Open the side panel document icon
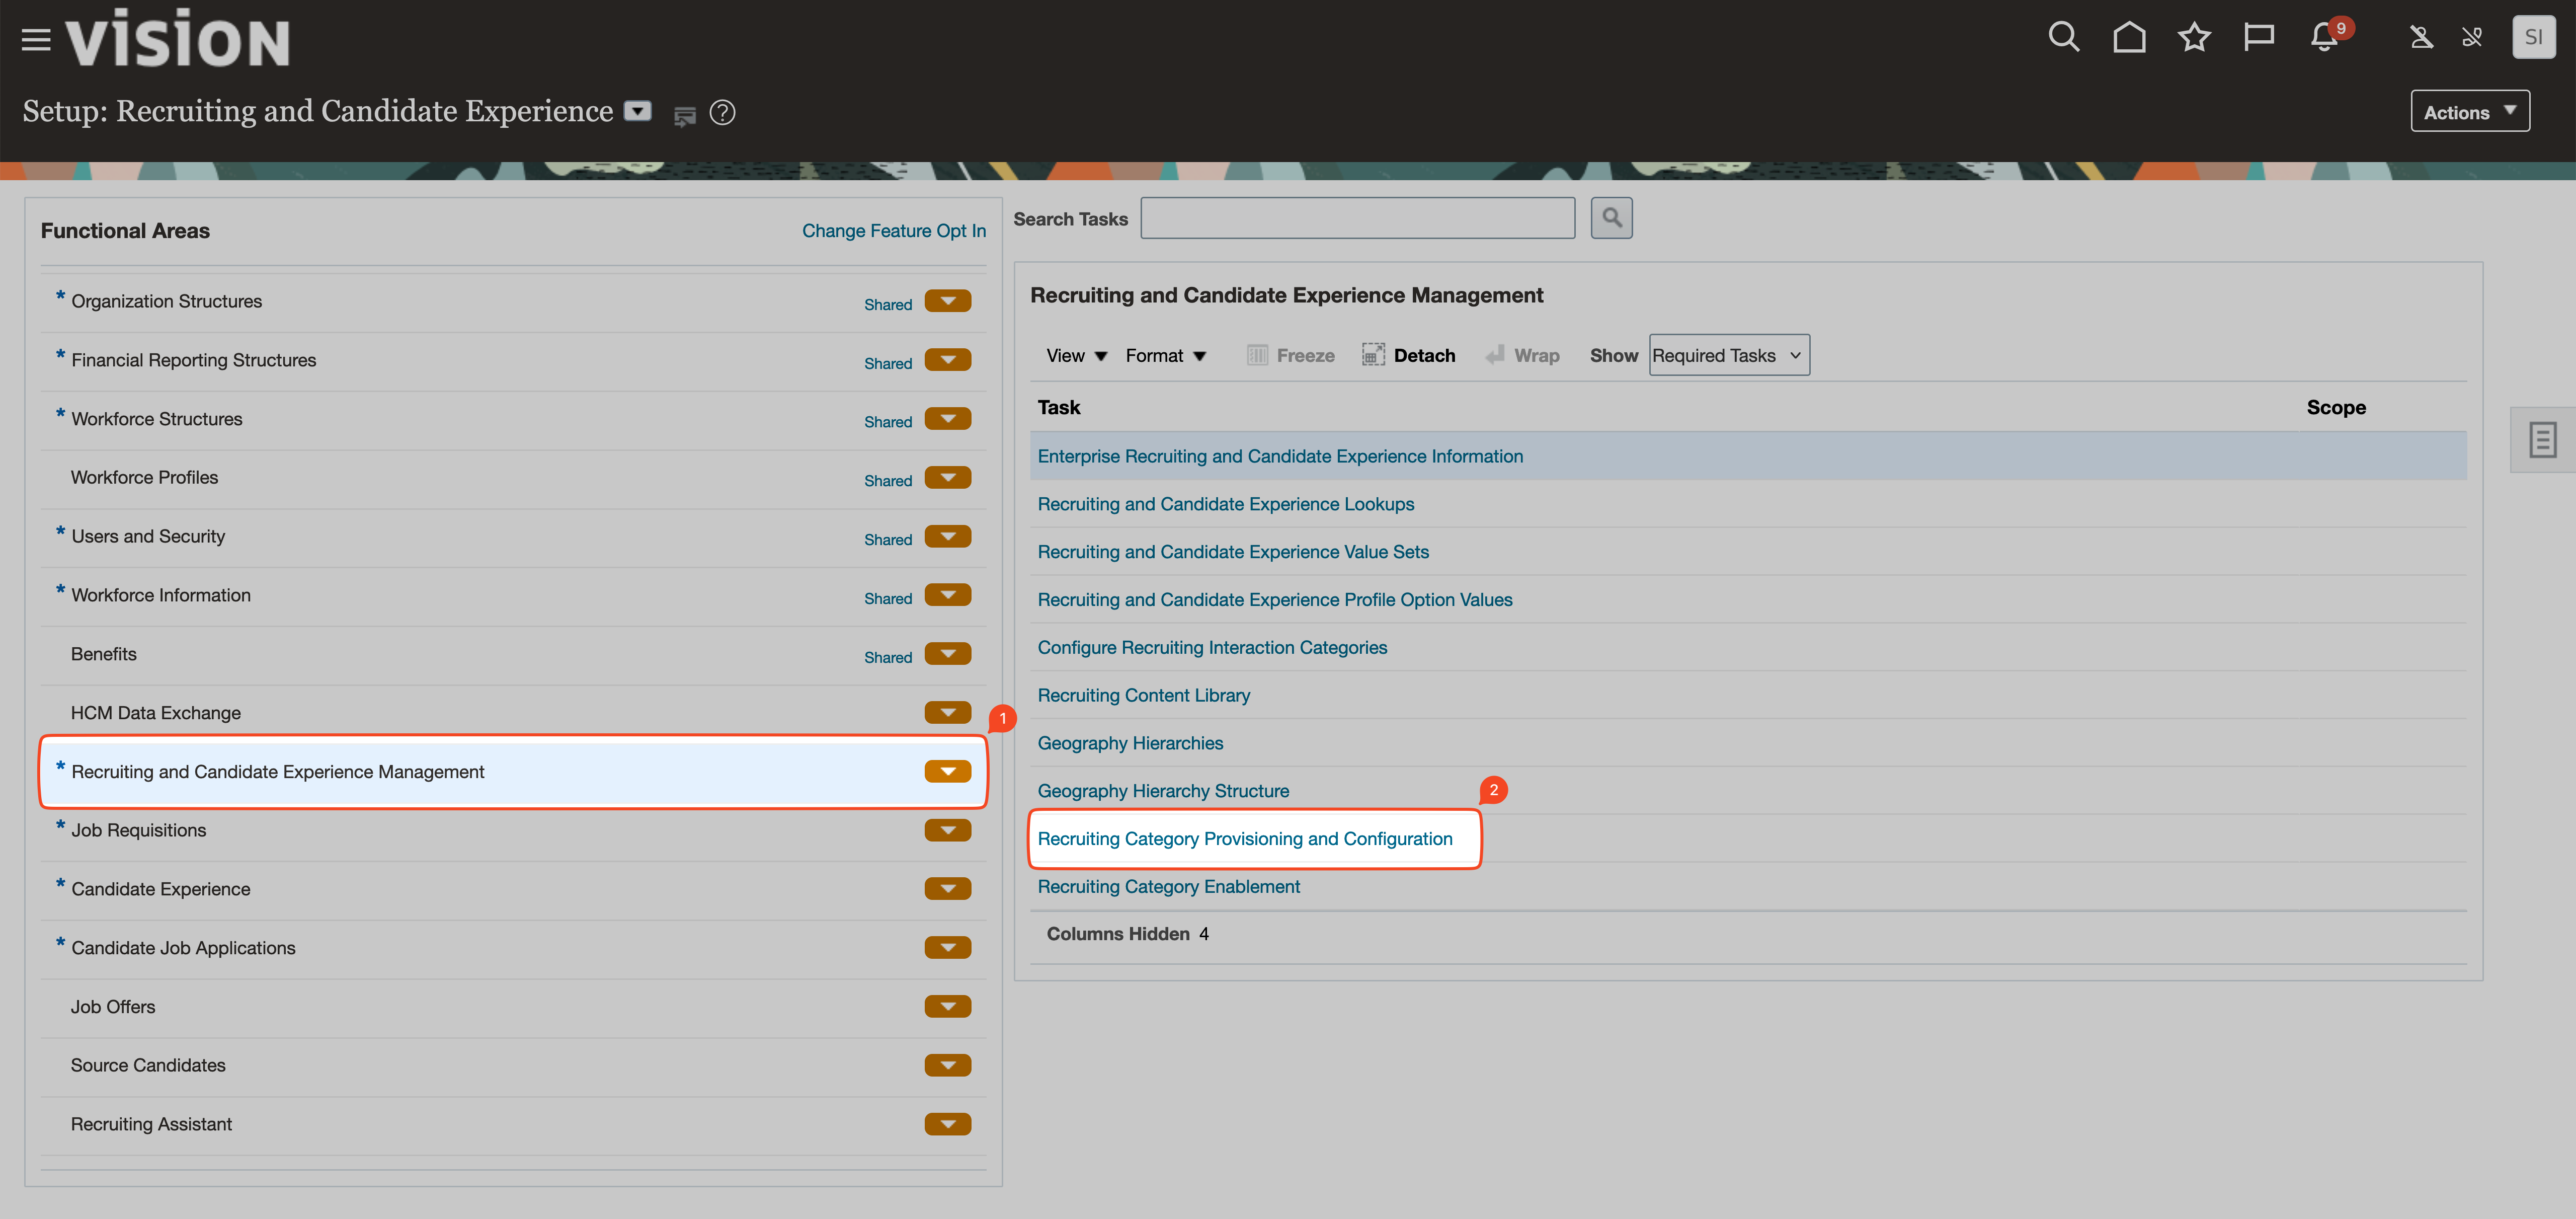Screen dimensions: 2576x1219 click(x=2542, y=440)
